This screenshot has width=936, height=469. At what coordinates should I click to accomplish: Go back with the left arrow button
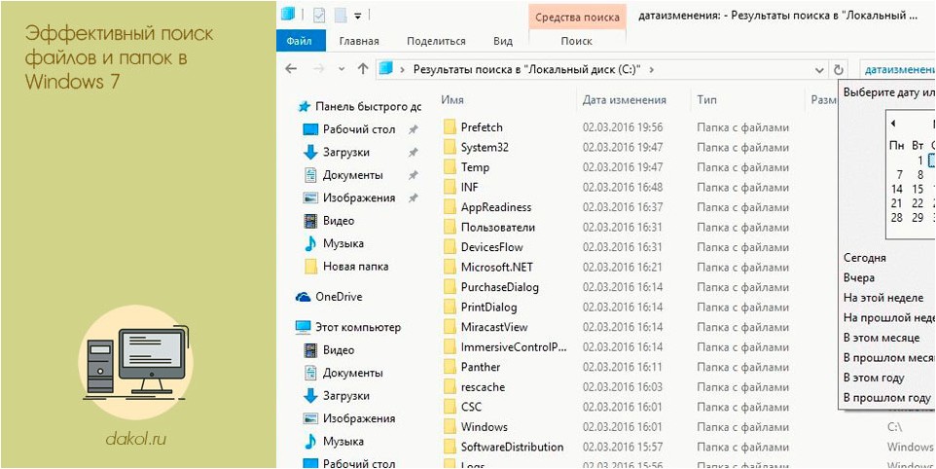291,69
